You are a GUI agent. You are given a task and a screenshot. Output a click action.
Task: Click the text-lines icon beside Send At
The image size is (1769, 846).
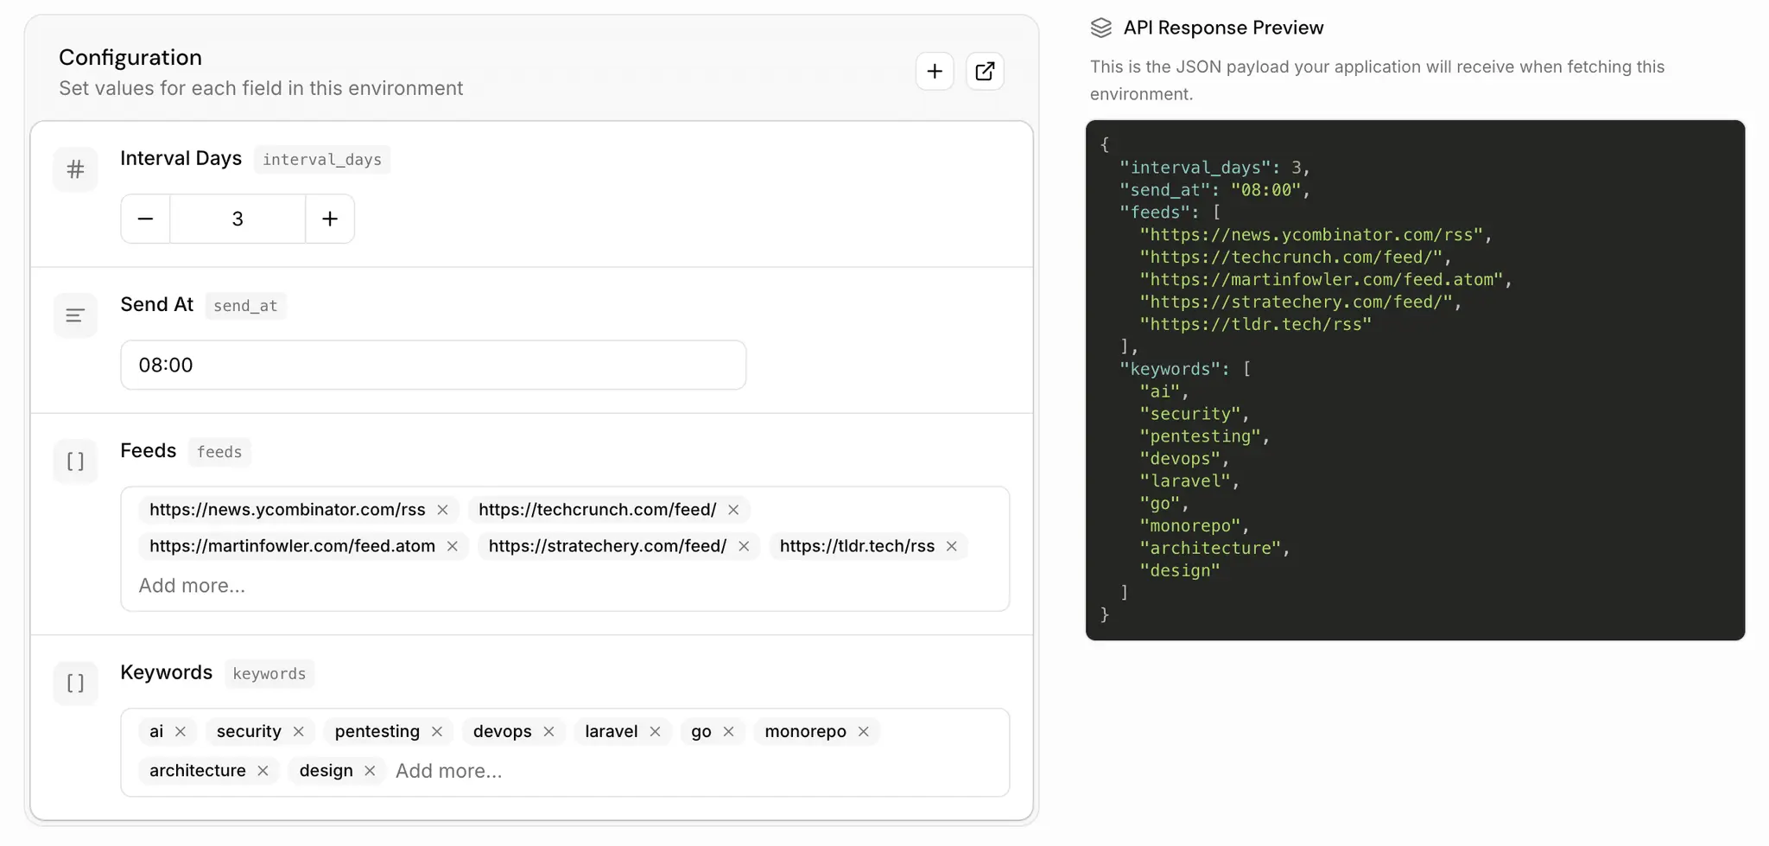click(75, 315)
